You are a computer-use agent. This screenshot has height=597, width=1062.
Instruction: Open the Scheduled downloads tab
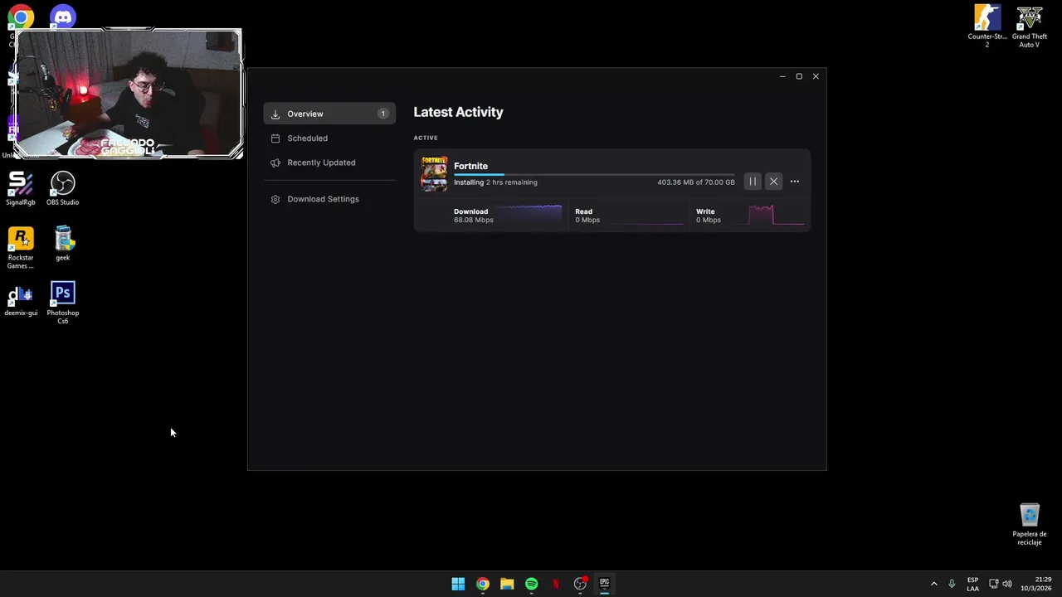[329, 138]
